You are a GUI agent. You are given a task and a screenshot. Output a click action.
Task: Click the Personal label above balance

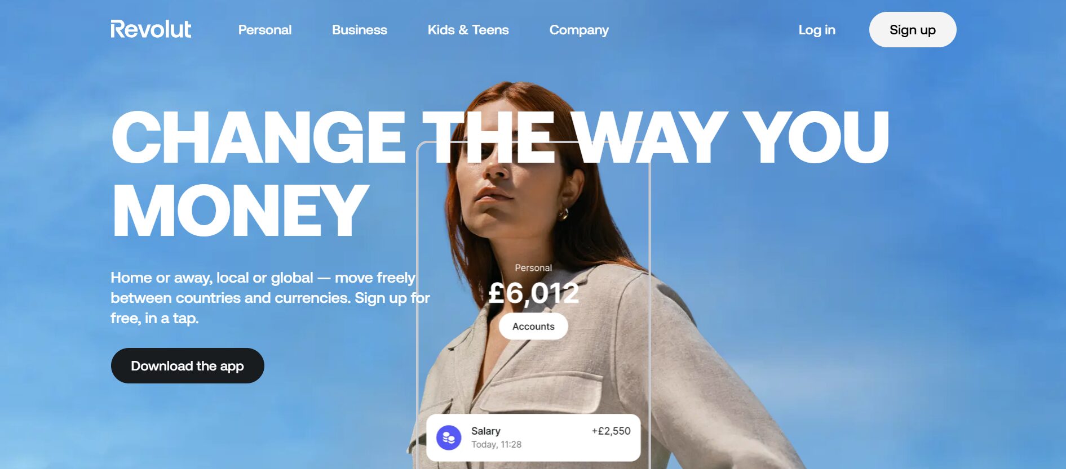point(533,268)
